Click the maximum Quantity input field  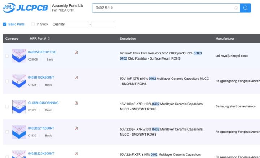click(103, 24)
